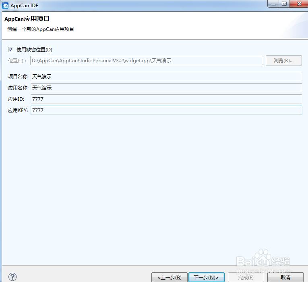This screenshot has height=282, width=308.
Task: Proceed with 下一步(N)> button
Action: pyautogui.click(x=206, y=277)
